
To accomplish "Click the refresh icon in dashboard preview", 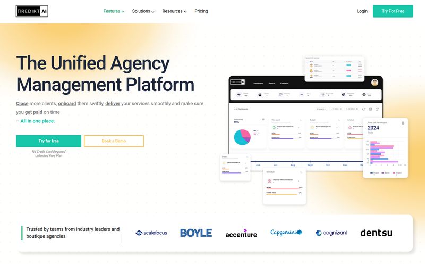I will (364, 109).
